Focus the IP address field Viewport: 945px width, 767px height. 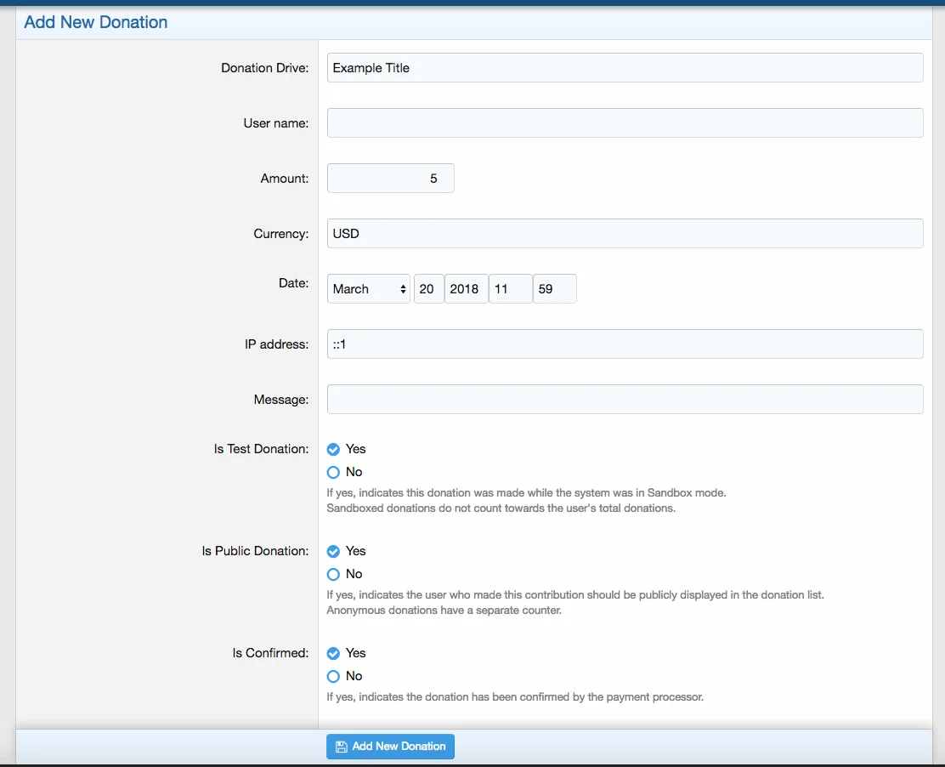625,344
